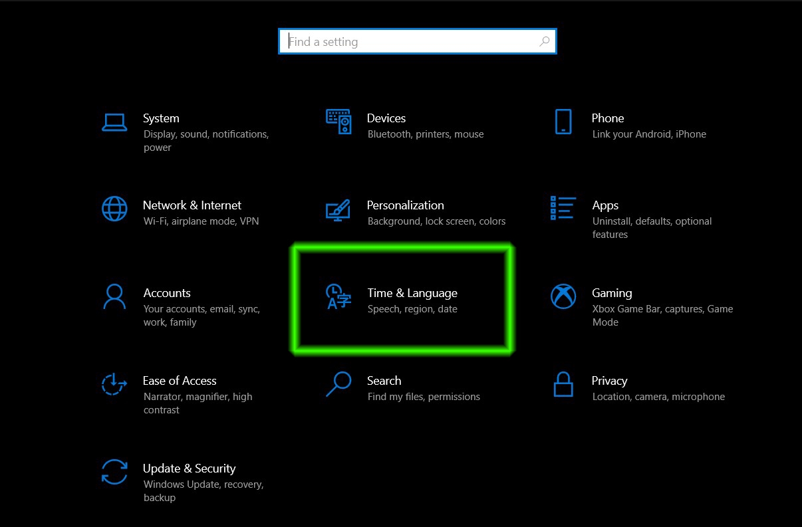The width and height of the screenshot is (802, 527).
Task: Click the Update & Security arrows icon
Action: (114, 472)
